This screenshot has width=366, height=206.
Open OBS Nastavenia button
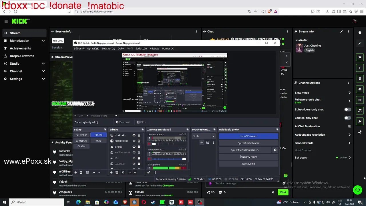(x=248, y=164)
